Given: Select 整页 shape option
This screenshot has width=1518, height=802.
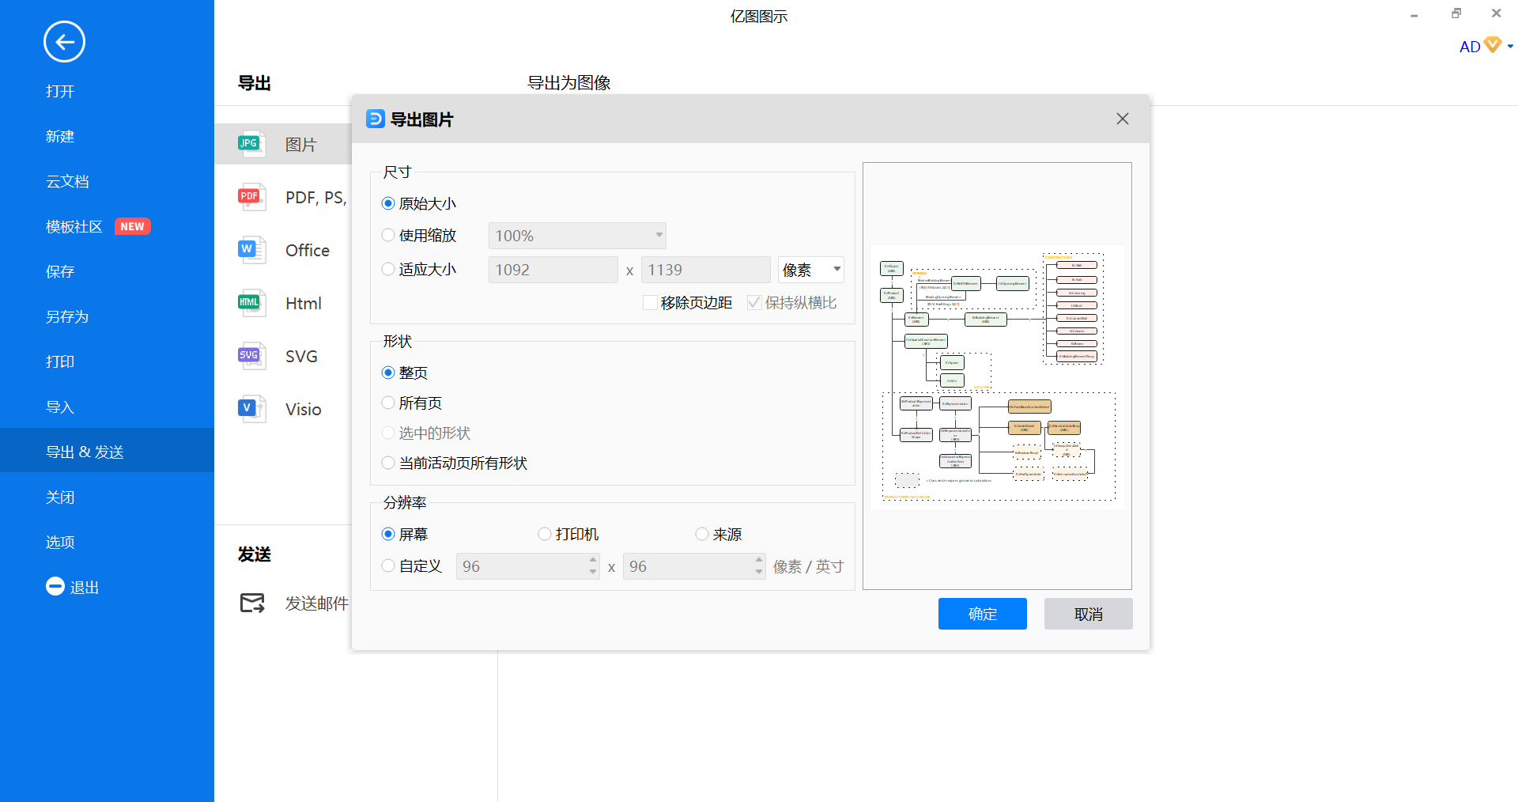Looking at the screenshot, I should [x=388, y=373].
